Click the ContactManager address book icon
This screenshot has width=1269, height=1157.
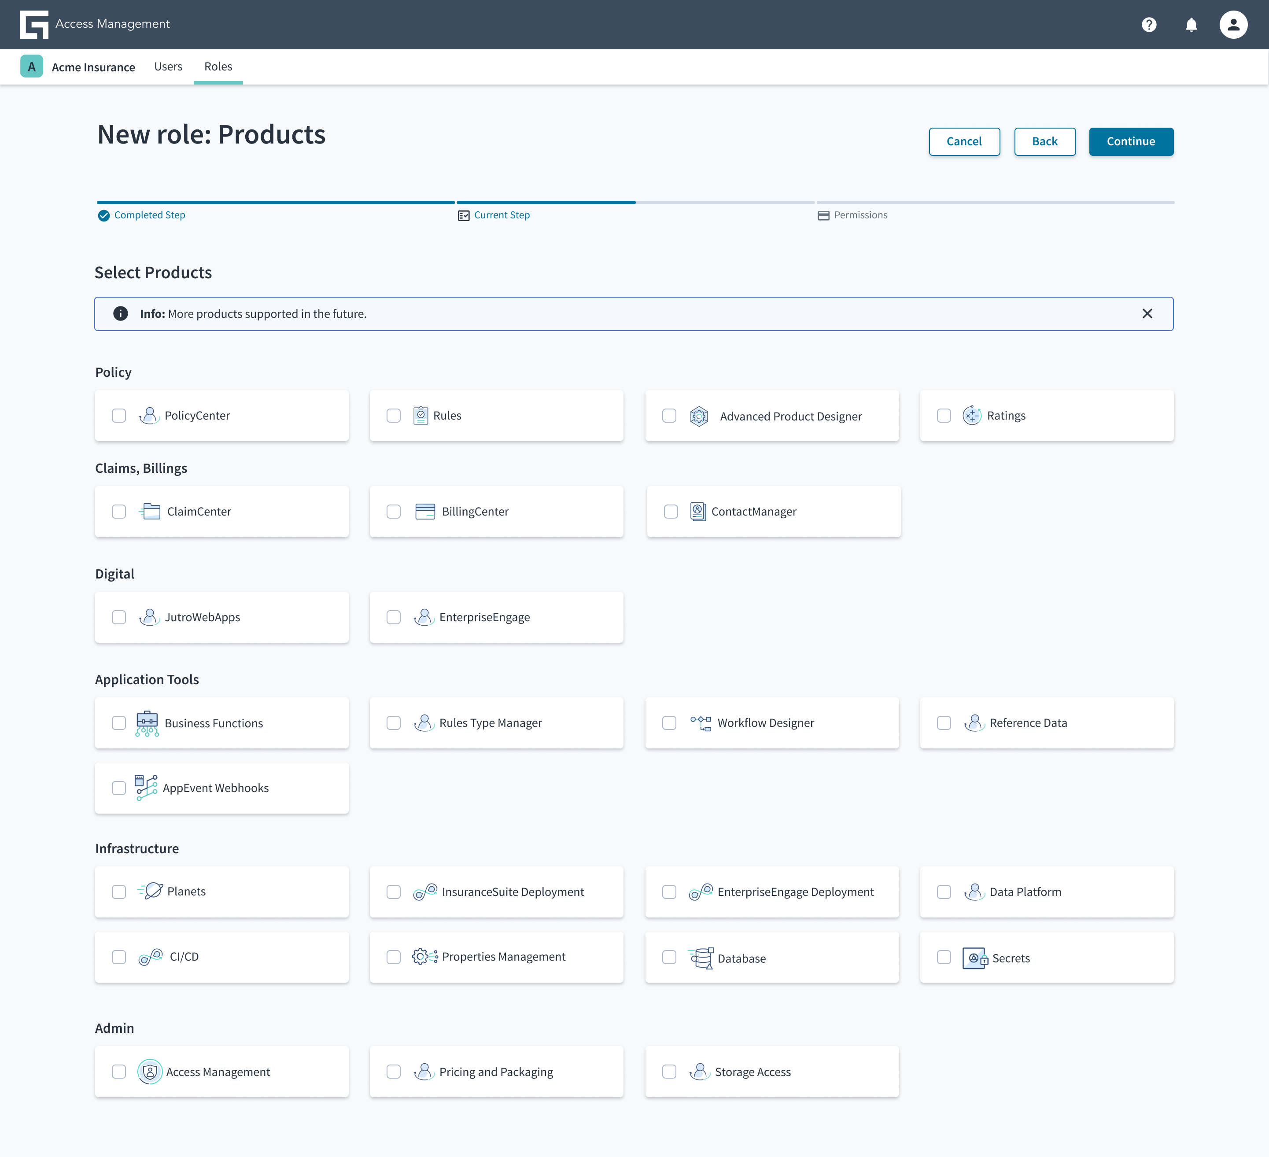(697, 511)
